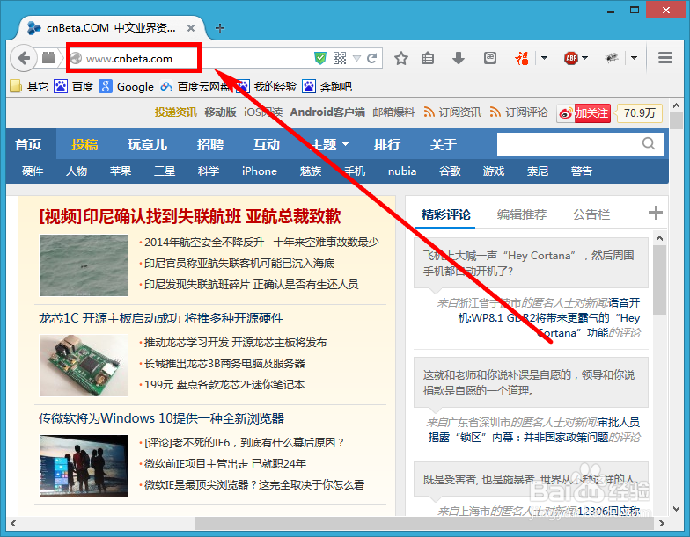This screenshot has height=537, width=690.
Task: Click the ocean debris news thumbnail
Action: [83, 265]
